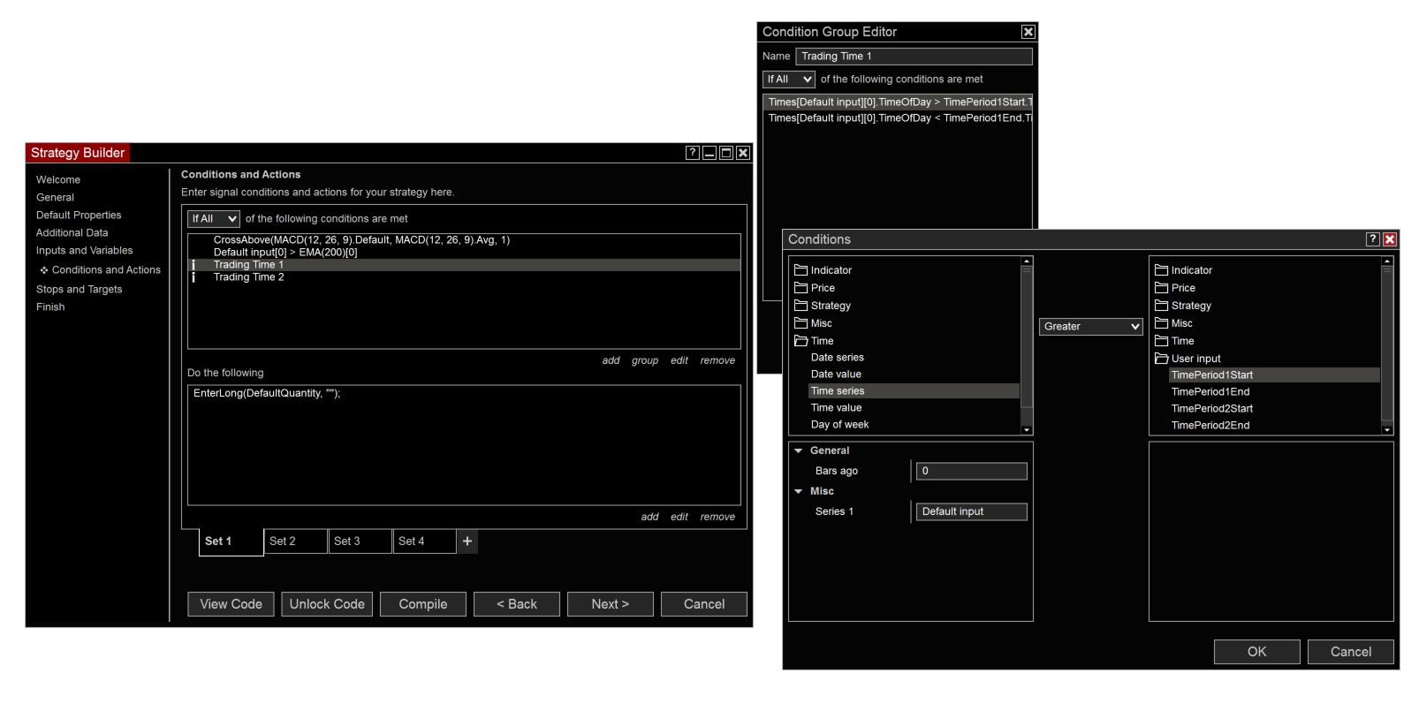Select Date series under Time
This screenshot has width=1419, height=719.
(838, 358)
